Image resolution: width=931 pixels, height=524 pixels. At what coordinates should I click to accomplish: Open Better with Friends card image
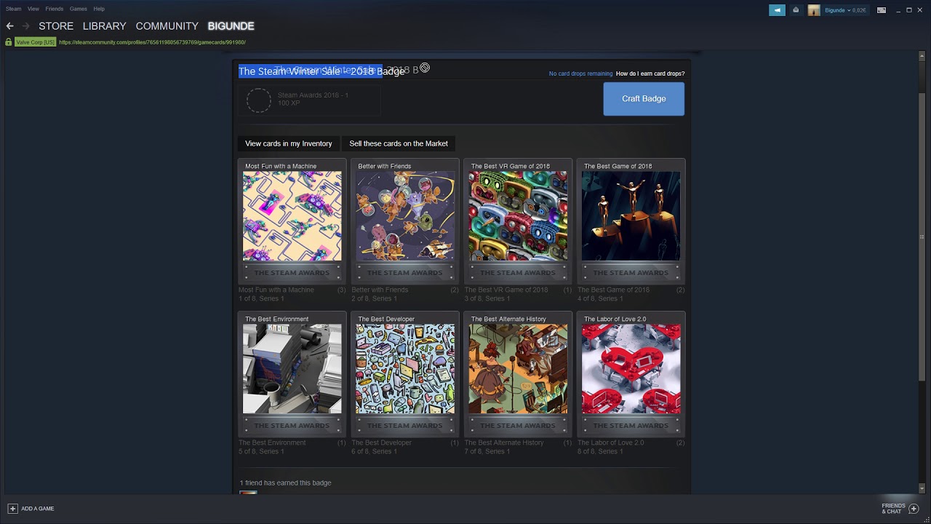[x=405, y=216]
